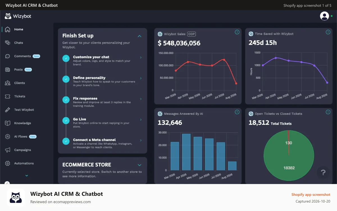
Task: Toggle the Connect a Meta channel checkmark
Action: [x=66, y=141]
